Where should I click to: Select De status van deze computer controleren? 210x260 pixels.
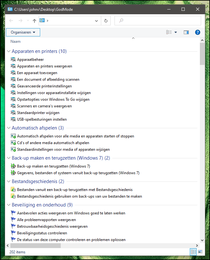pyautogui.click(x=71, y=240)
